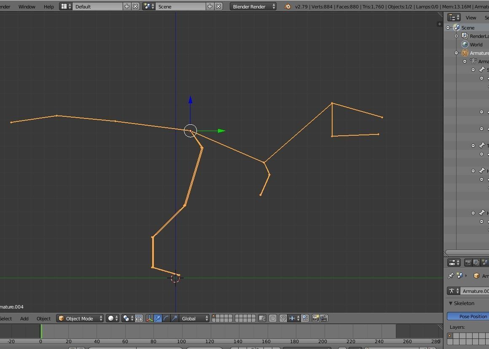Open the snap element type selector

(x=294, y=318)
